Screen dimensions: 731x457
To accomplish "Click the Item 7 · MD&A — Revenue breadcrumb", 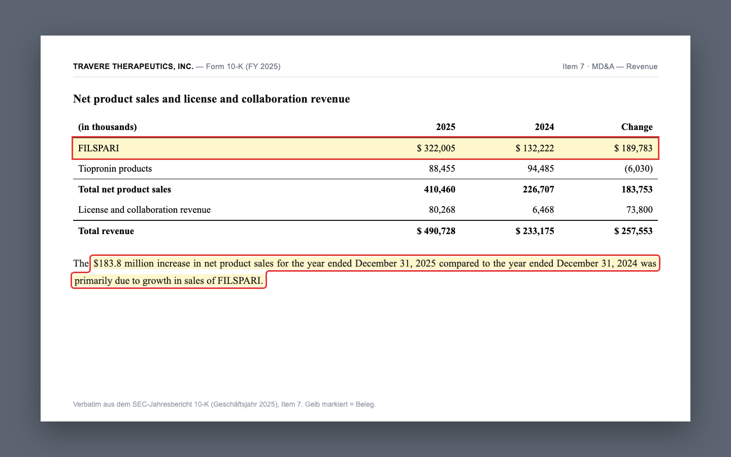I will (610, 67).
